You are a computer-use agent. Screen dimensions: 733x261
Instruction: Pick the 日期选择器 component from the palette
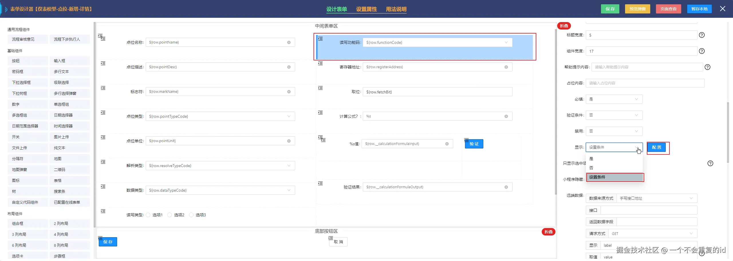click(70, 115)
